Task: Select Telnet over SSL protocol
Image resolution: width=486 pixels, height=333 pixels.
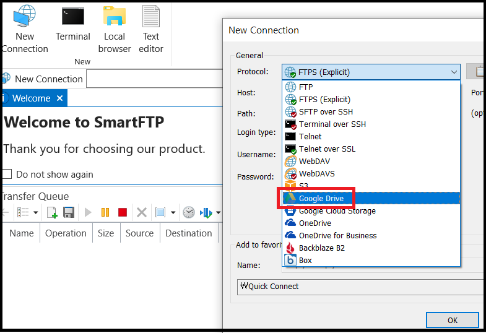Action: click(x=371, y=149)
